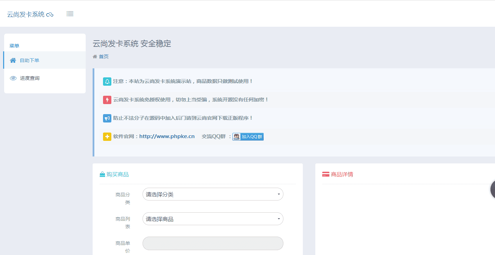Open the 请选择商品 product dropdown

tap(213, 219)
